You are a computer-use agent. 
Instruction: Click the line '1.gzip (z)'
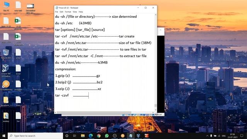(x=78, y=76)
